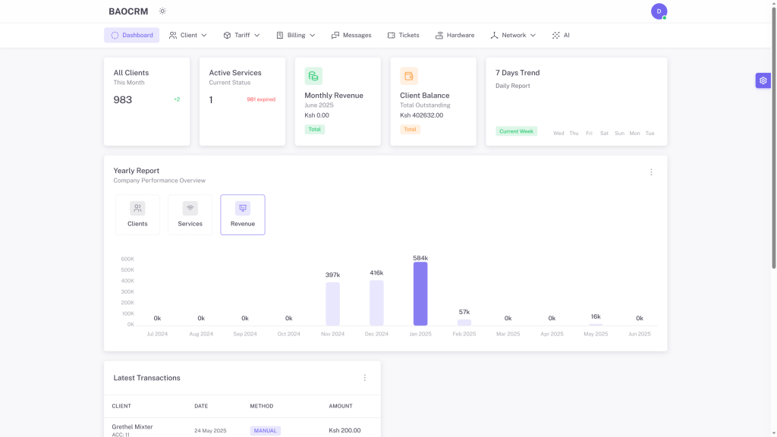Expand the Tariff dropdown menu
The height and width of the screenshot is (437, 777).
coord(241,35)
